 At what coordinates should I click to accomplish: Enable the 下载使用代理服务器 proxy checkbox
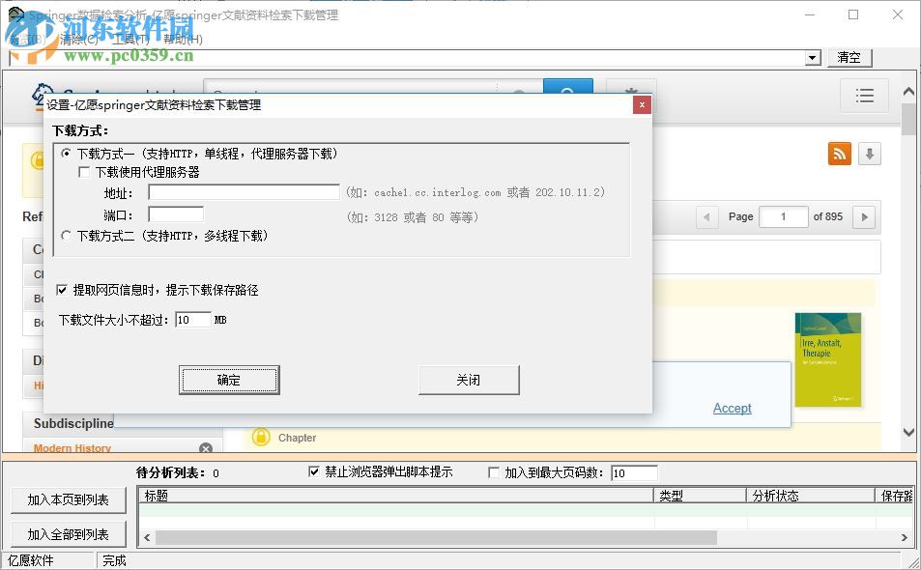click(x=85, y=172)
